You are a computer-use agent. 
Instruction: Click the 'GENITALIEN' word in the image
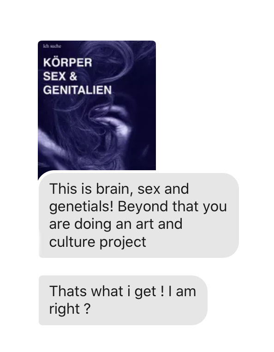77,90
